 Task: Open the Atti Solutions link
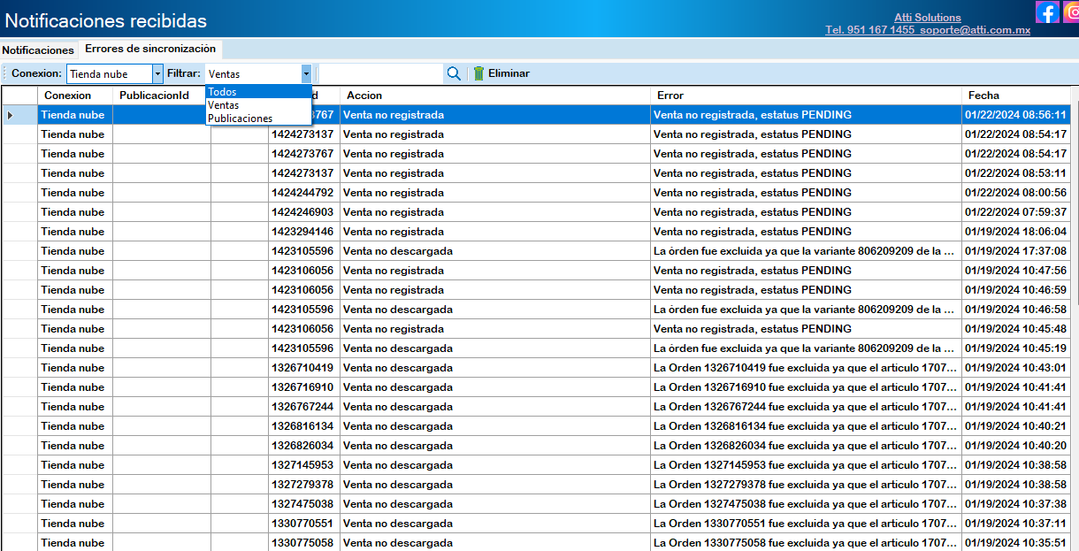coord(927,18)
